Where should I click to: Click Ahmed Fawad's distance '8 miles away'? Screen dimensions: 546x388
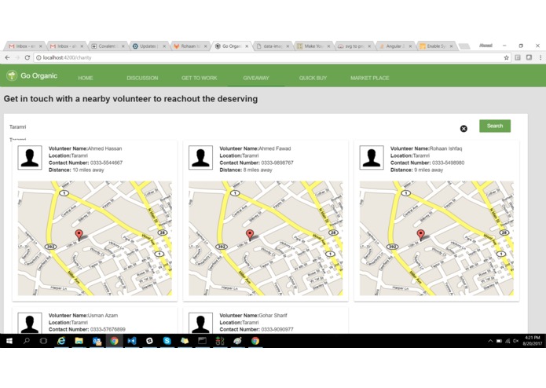pyautogui.click(x=258, y=170)
